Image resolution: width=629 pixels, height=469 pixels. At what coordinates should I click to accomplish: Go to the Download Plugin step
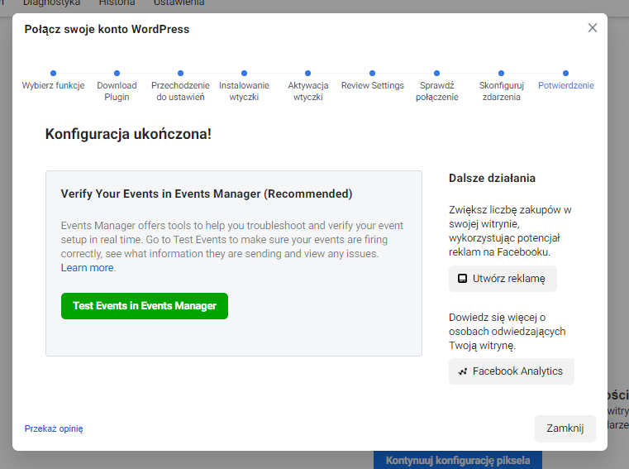coord(117,74)
